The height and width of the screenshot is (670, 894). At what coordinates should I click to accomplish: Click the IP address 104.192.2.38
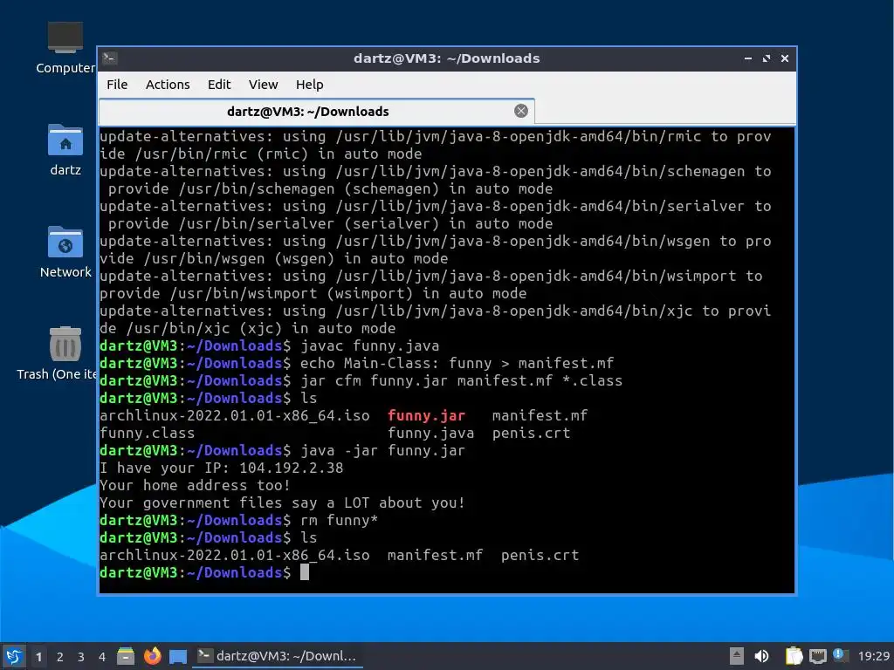[291, 468]
